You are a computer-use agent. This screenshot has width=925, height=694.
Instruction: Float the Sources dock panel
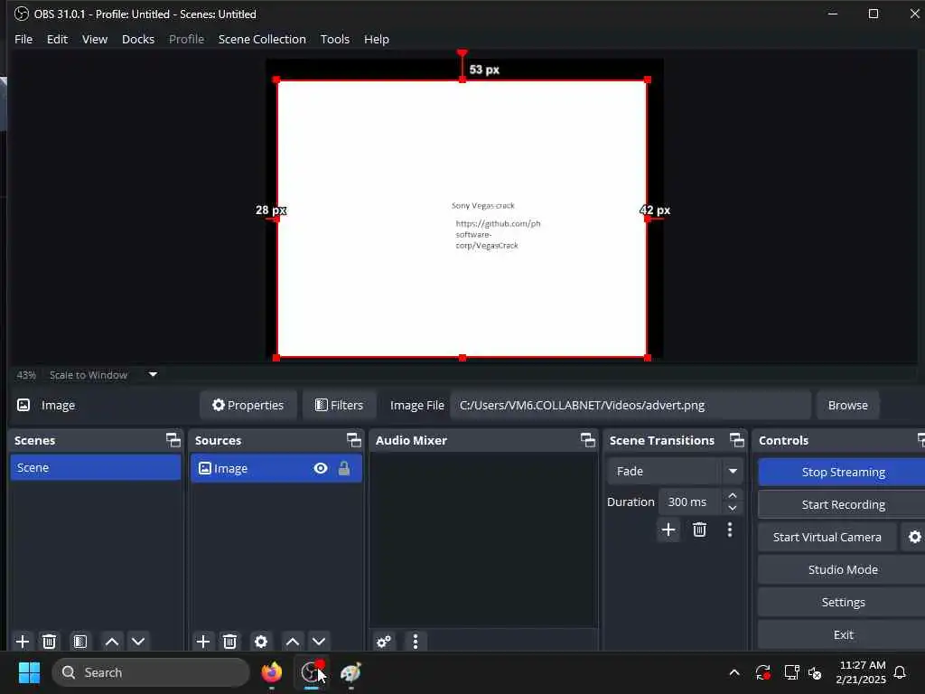click(353, 440)
